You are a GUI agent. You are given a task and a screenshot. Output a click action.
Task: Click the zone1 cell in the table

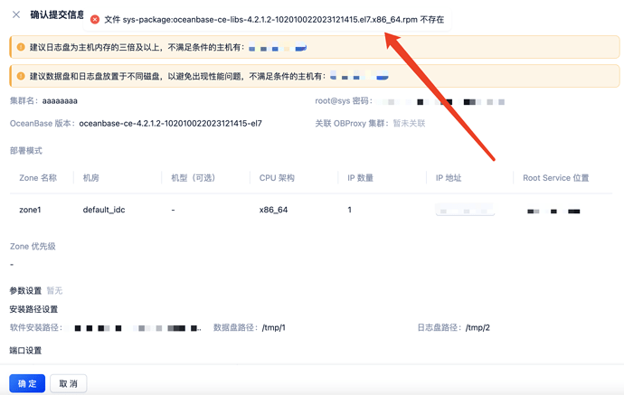(x=30, y=210)
